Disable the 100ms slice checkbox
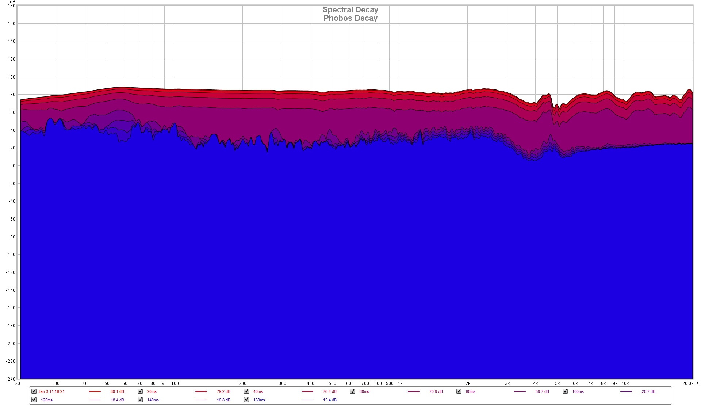The width and height of the screenshot is (701, 405). (x=565, y=391)
